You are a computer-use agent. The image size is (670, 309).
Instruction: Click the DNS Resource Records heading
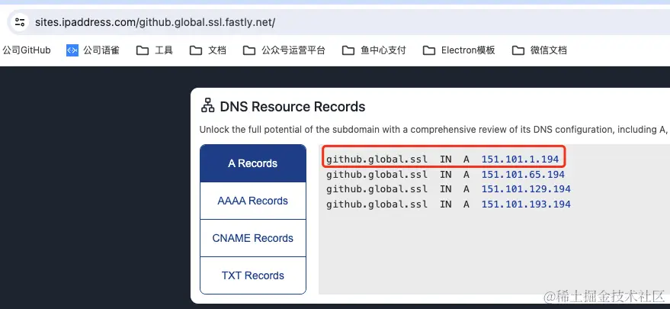293,107
